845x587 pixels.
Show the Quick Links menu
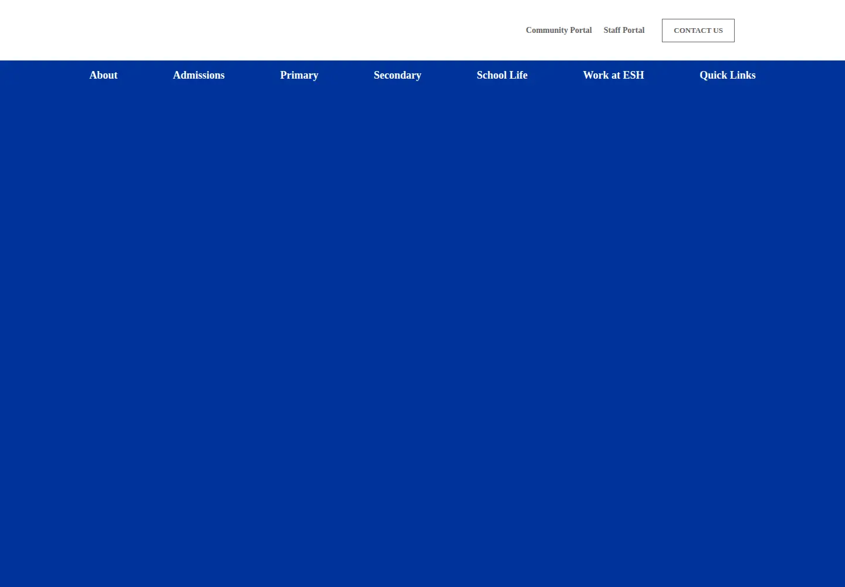click(x=728, y=75)
